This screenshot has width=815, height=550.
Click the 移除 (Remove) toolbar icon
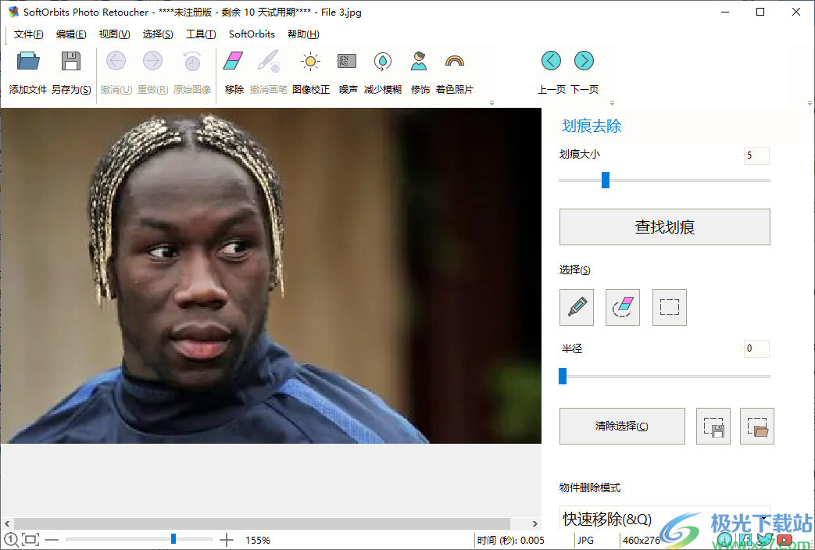(x=233, y=60)
